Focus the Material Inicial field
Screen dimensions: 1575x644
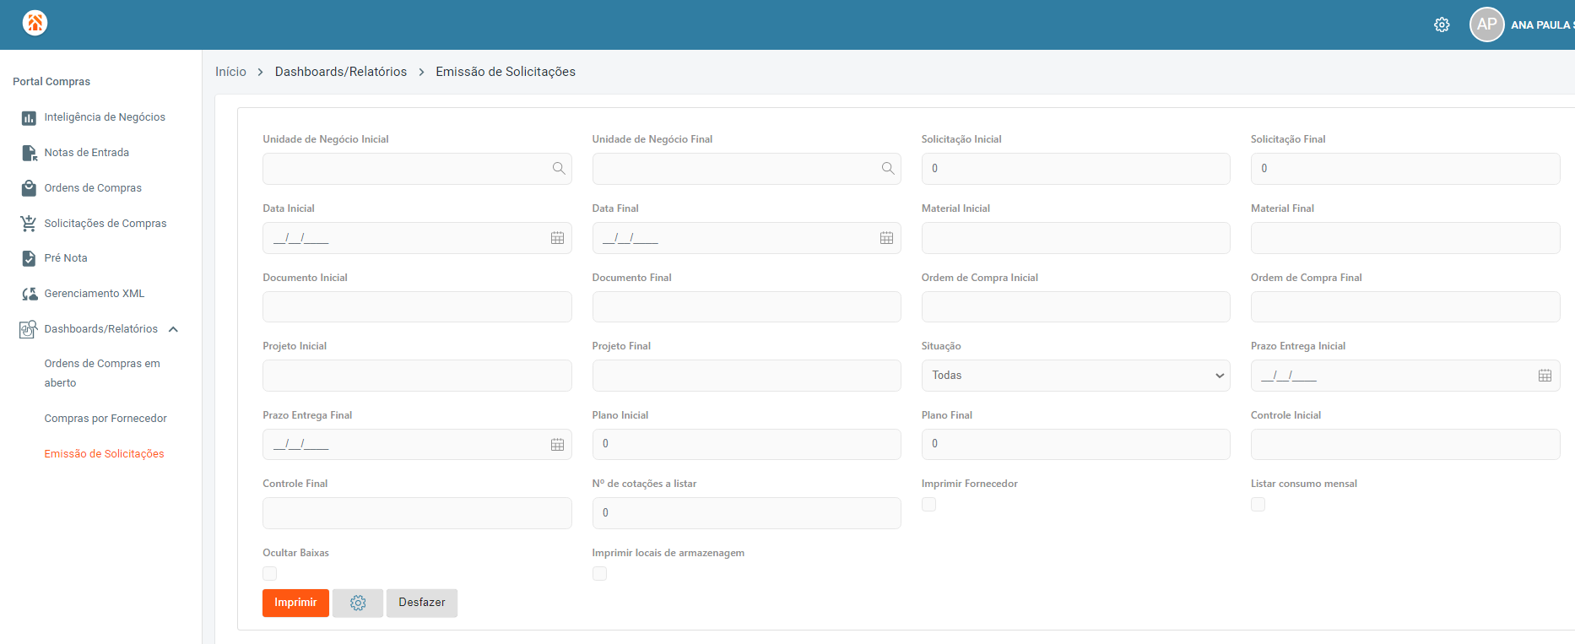tap(1076, 238)
